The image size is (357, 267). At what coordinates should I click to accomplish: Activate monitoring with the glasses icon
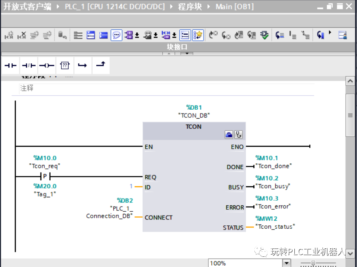[x=265, y=35]
